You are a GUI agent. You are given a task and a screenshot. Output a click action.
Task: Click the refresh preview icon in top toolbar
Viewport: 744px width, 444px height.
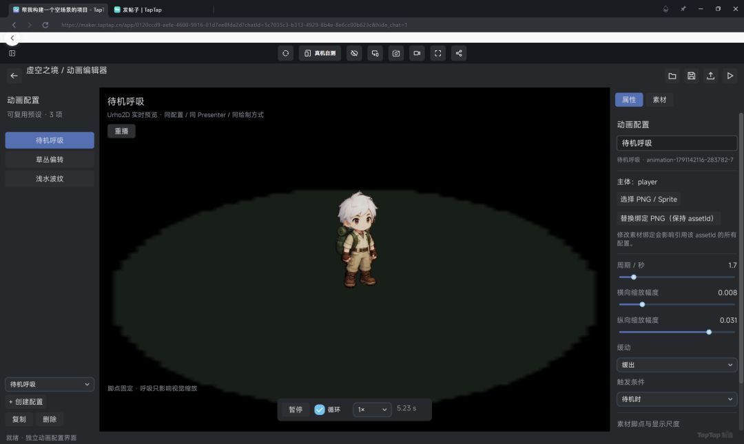pos(286,53)
